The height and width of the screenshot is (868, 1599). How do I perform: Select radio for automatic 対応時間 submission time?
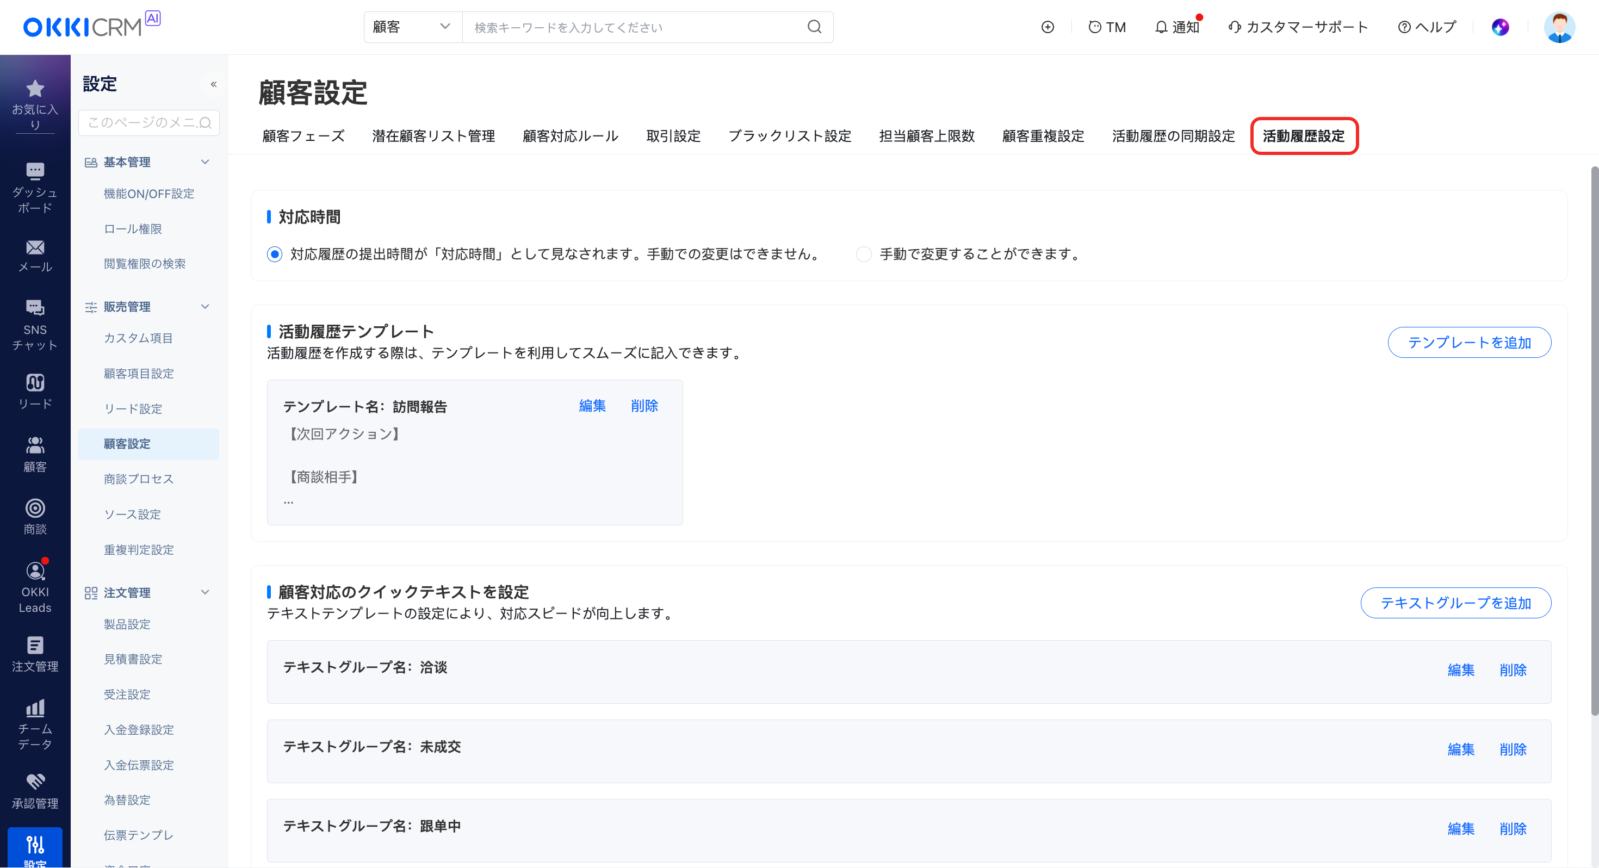click(274, 254)
